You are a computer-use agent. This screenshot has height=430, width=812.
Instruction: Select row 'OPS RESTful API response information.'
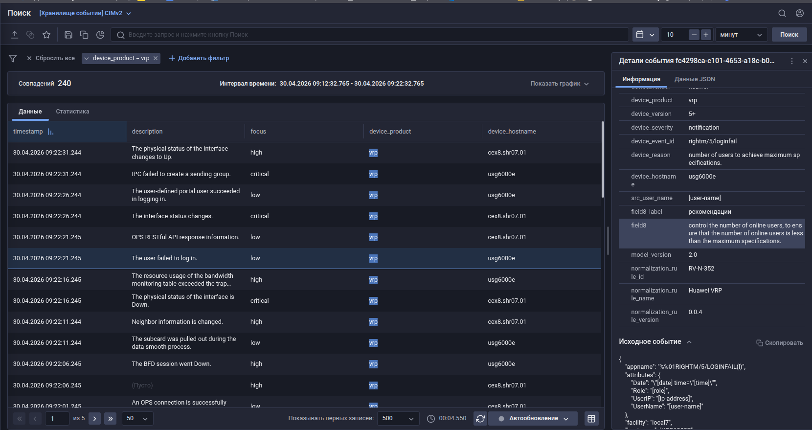(304, 237)
